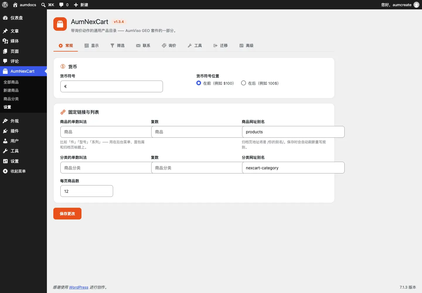The width and height of the screenshot is (422, 293).
Task: Open the 联系 tab
Action: click(143, 46)
